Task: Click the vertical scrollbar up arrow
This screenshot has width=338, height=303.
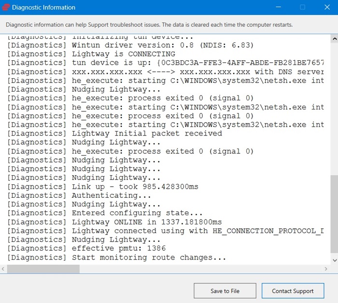Action: click(x=334, y=39)
